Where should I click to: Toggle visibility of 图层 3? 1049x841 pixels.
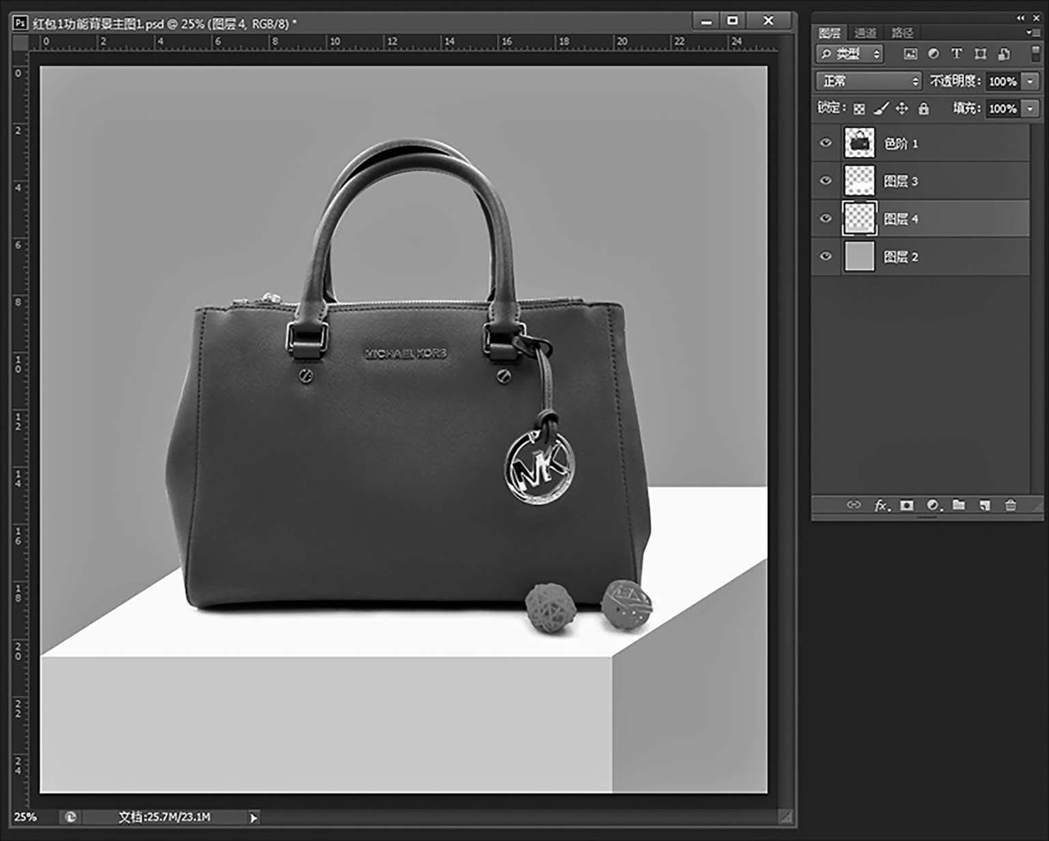tap(826, 181)
